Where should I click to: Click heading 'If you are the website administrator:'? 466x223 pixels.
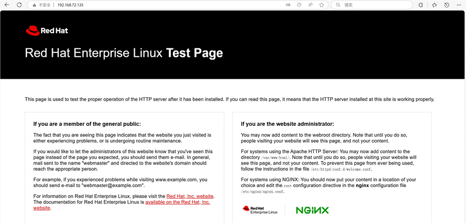pos(287,124)
